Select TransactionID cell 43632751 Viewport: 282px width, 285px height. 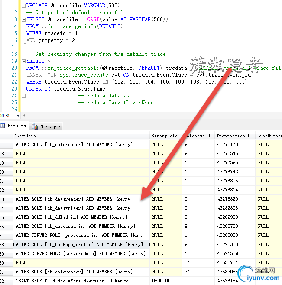click(235, 262)
